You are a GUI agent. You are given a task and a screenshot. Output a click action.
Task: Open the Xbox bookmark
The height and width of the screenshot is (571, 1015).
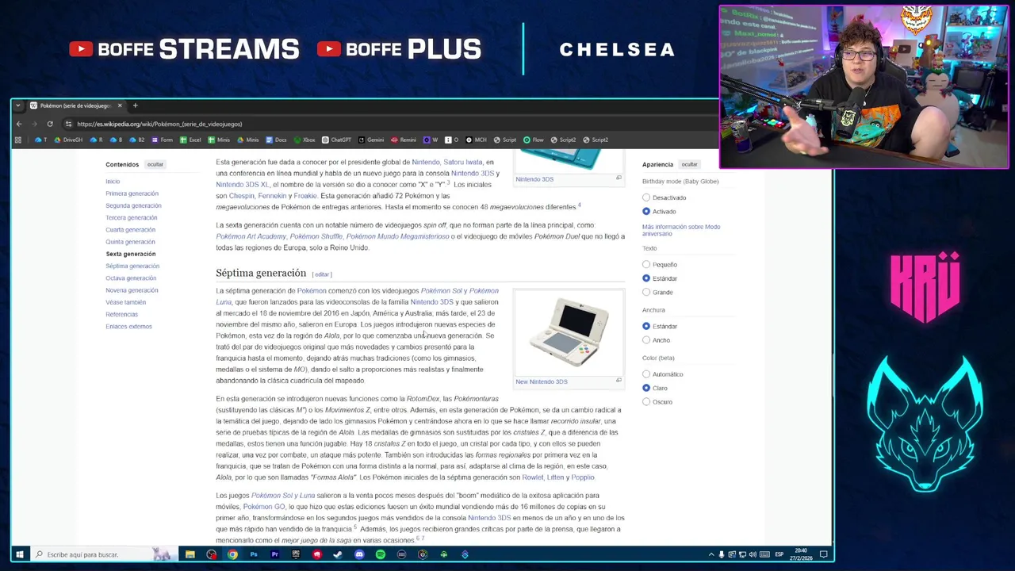click(304, 140)
